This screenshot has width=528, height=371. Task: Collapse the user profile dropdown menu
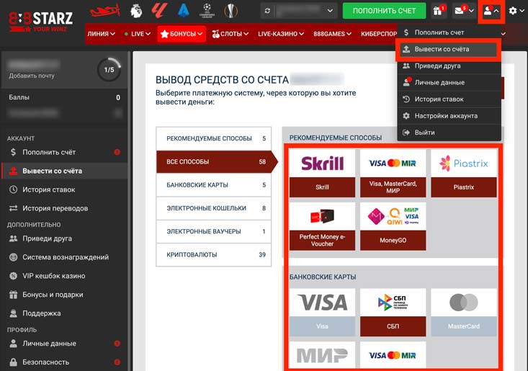click(x=491, y=11)
